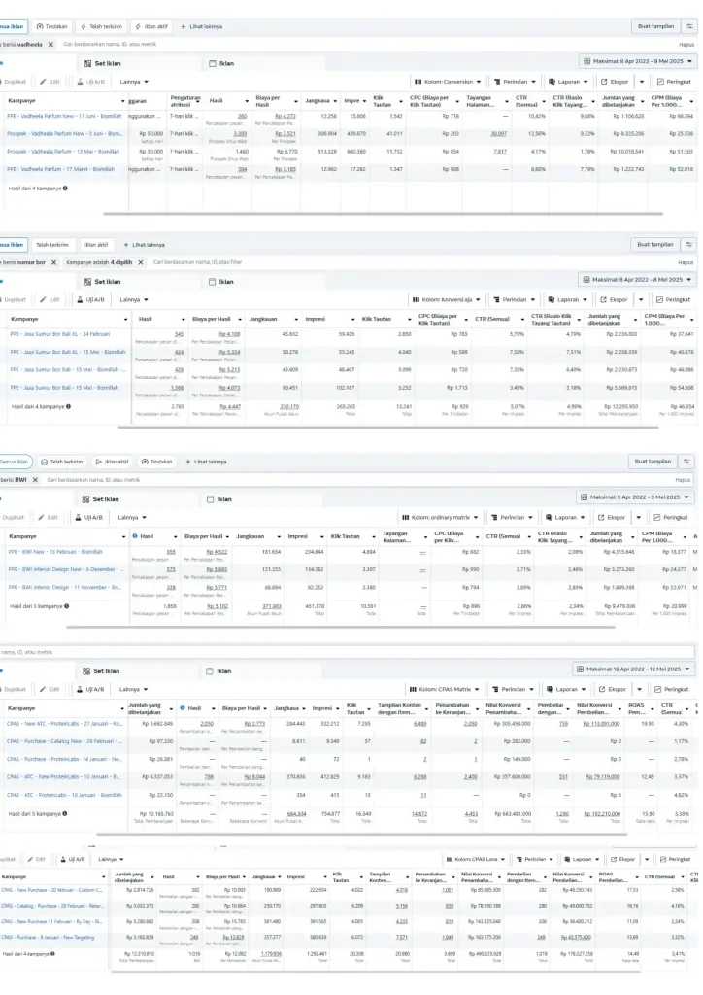Expand 'Kolom: Konversi aja' column preset
Viewport: 703px width, 995px height.
tap(446, 300)
